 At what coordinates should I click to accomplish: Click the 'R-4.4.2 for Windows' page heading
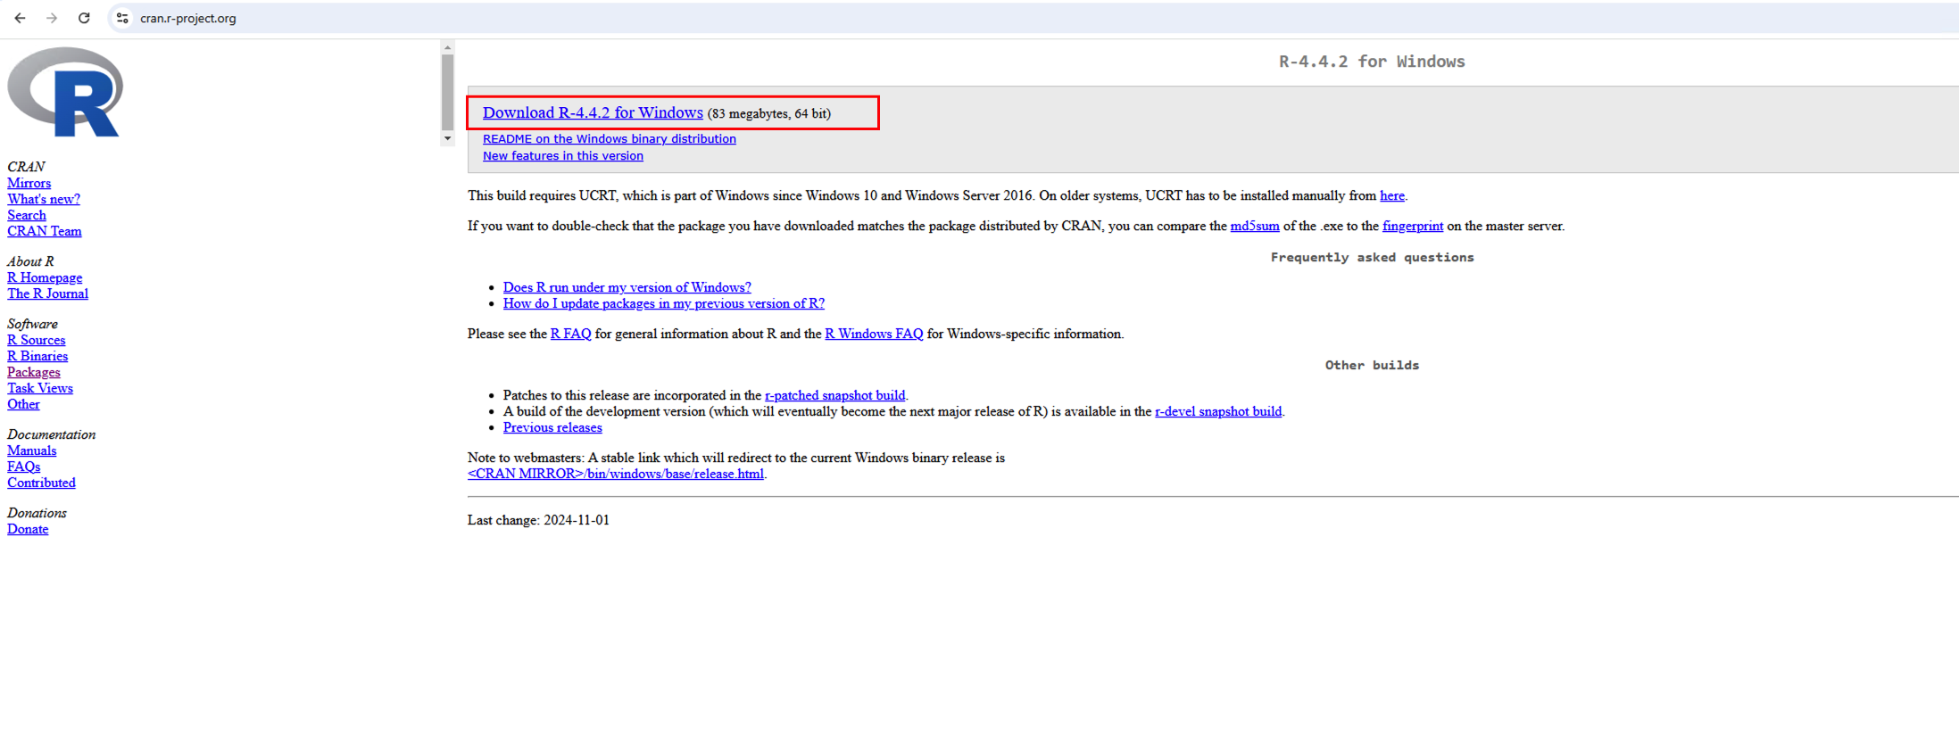(1372, 62)
